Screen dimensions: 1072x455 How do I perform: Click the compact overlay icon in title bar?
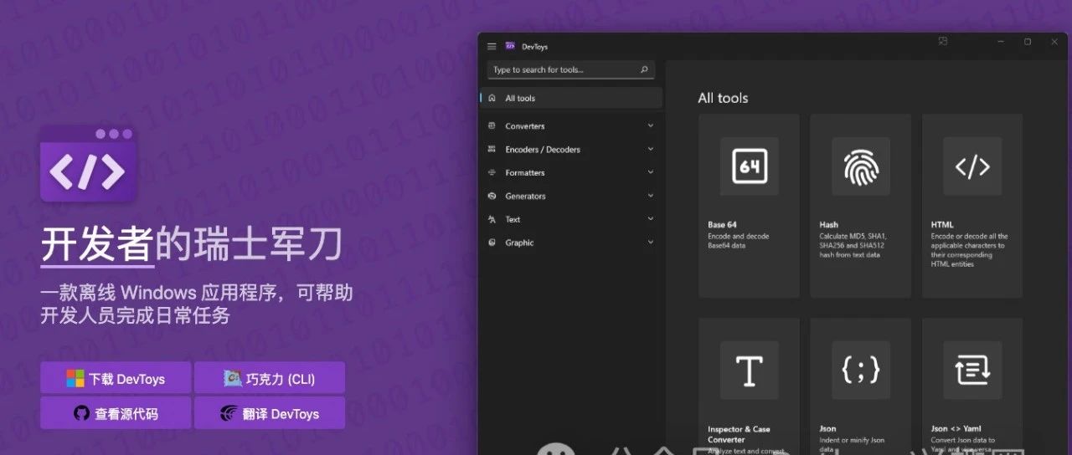[942, 41]
